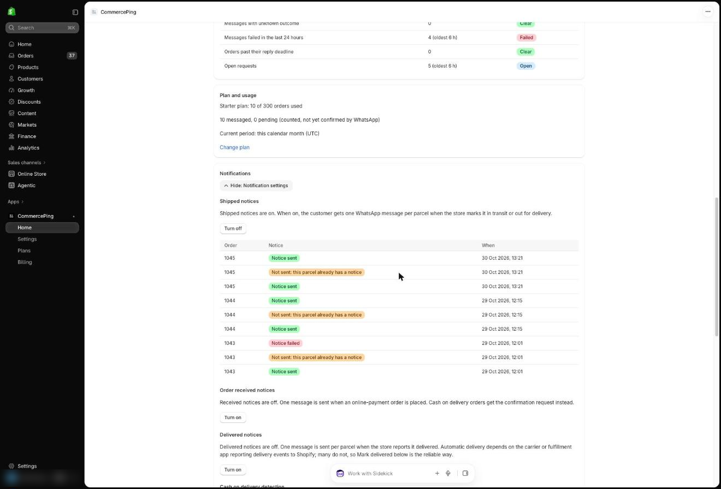
Task: Click the page vertical scrollbar
Action: coord(717,266)
